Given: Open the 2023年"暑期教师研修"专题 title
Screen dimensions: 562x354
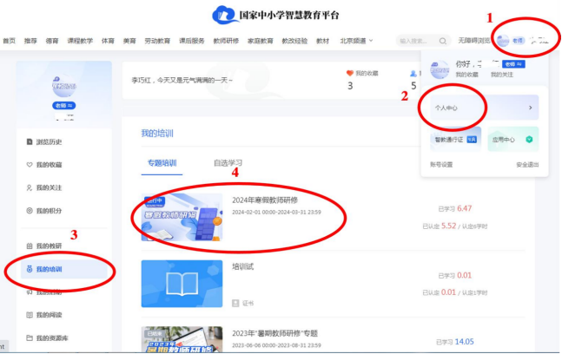Looking at the screenshot, I should 274,333.
